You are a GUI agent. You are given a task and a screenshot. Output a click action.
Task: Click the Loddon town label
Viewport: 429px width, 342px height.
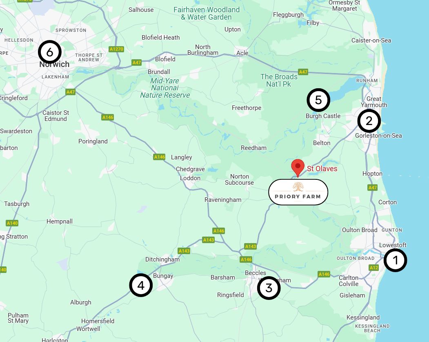point(190,178)
